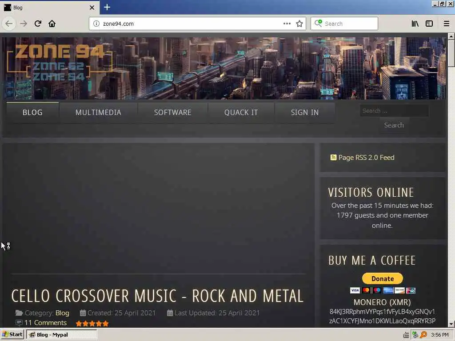
Task: Open the Library bookshelf icon
Action: click(415, 24)
